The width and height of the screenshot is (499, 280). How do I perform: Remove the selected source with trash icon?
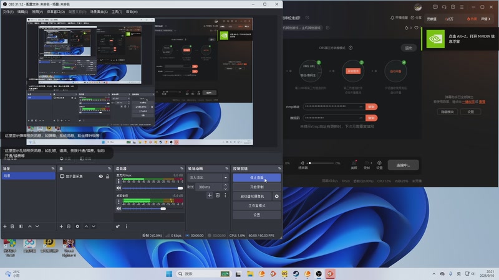pos(69,226)
